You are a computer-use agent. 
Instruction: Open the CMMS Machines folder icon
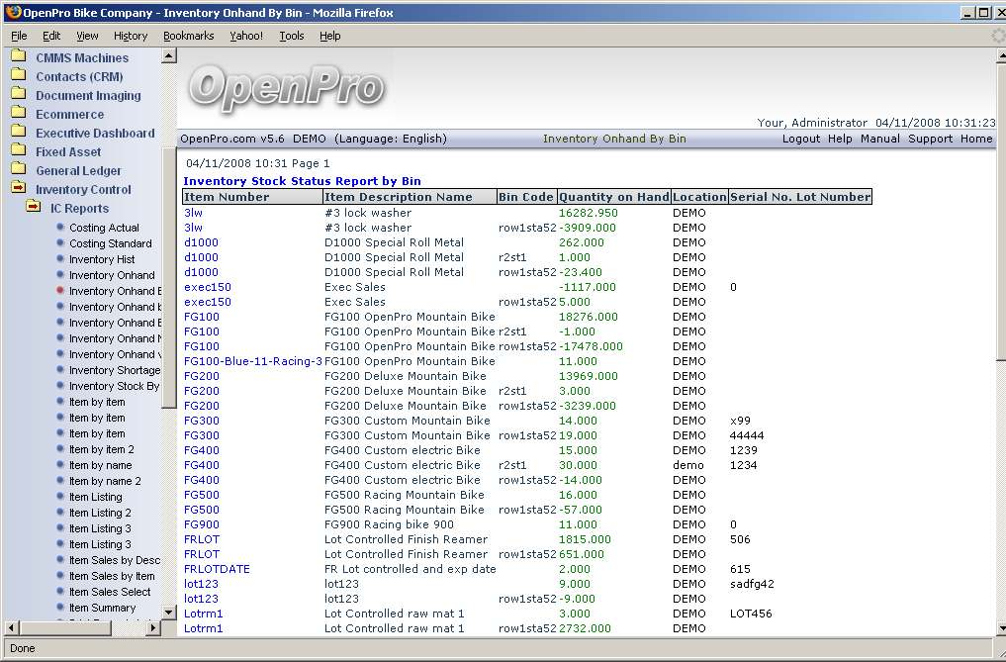click(18, 57)
